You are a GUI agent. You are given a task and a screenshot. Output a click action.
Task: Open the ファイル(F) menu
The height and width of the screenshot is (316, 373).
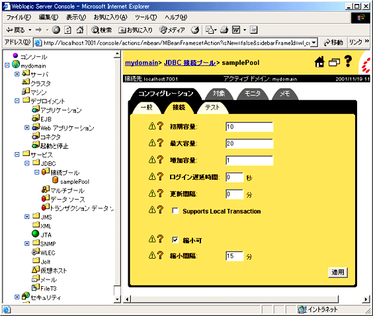pyautogui.click(x=19, y=17)
